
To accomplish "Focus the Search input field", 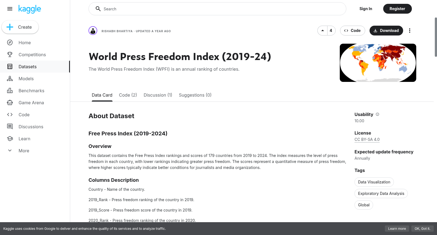I will [x=217, y=9].
